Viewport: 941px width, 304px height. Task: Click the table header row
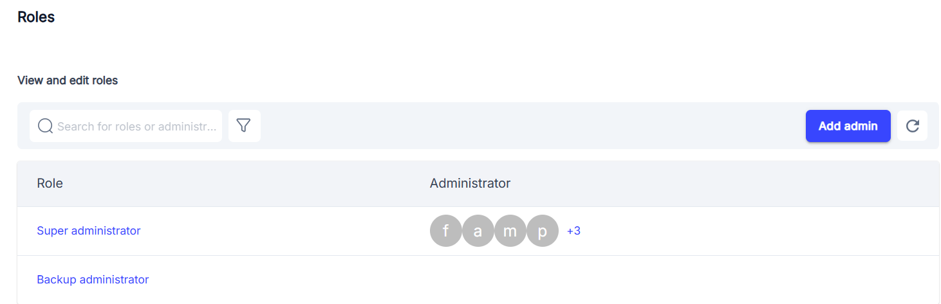(x=478, y=183)
